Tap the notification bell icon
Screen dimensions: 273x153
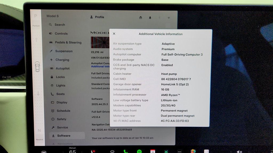pos(150,18)
